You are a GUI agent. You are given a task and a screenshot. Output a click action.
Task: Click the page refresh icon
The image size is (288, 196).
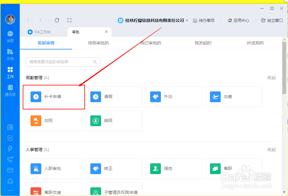(x=57, y=20)
